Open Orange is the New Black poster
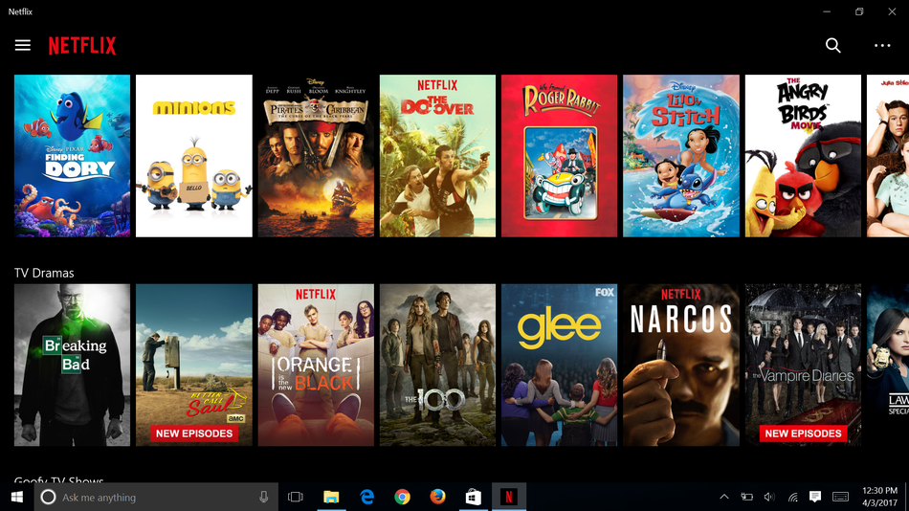 pyautogui.click(x=316, y=365)
